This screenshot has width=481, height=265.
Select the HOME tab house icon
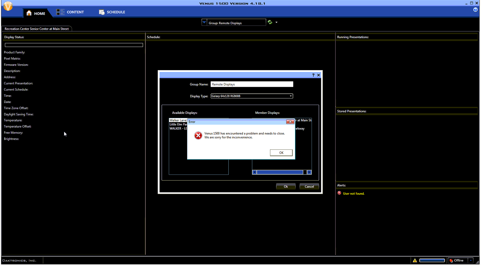click(29, 13)
